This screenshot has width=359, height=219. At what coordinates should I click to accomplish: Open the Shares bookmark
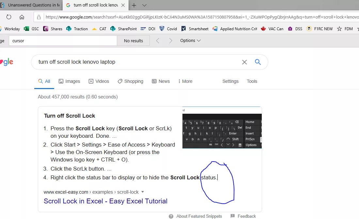[53, 29]
